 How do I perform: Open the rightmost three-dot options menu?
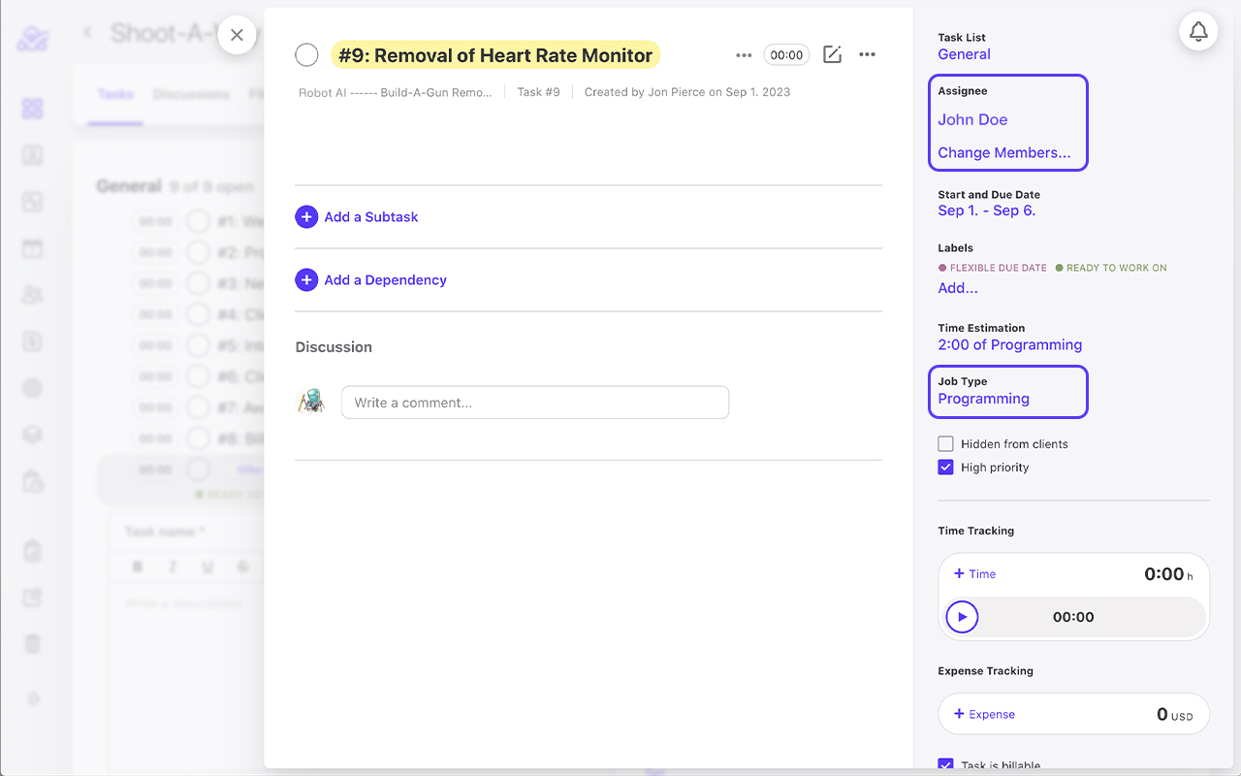click(867, 54)
